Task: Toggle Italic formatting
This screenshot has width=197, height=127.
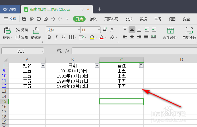Action: (56, 37)
